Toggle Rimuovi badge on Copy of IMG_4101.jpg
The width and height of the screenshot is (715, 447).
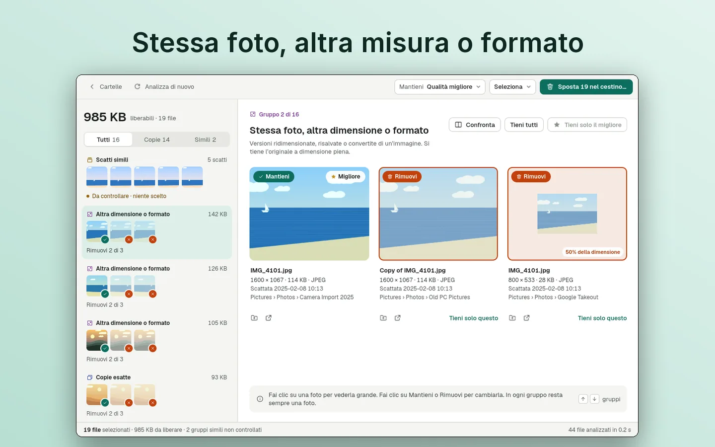pos(402,176)
